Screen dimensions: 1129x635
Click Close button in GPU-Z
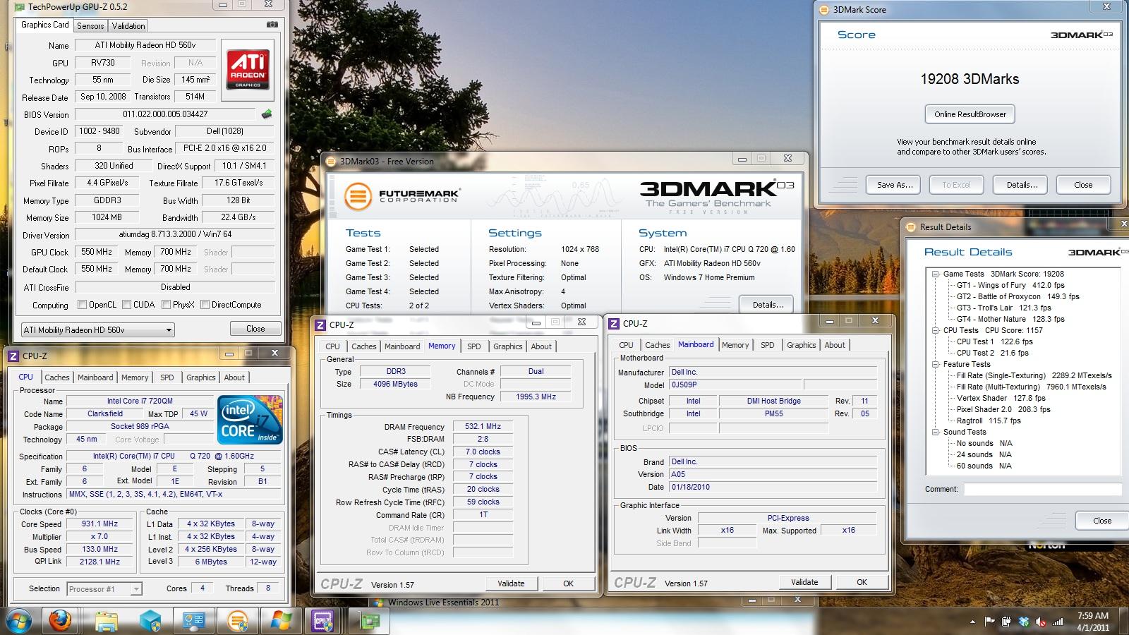coord(255,329)
